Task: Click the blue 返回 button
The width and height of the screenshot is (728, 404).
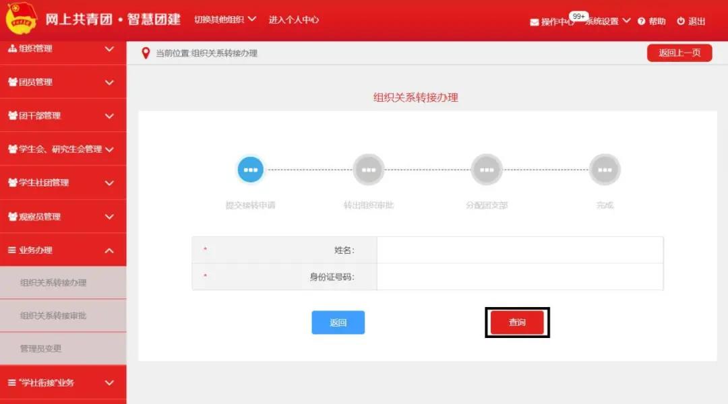Action: pyautogui.click(x=338, y=323)
